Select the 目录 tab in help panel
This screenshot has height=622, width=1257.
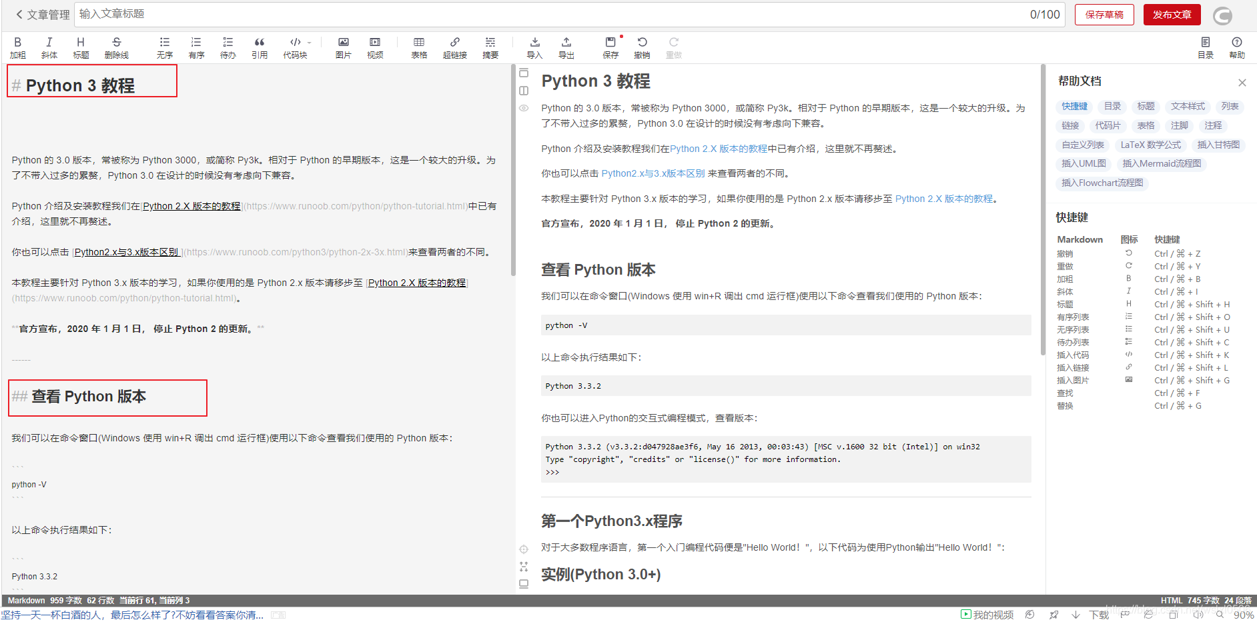[x=1112, y=106]
